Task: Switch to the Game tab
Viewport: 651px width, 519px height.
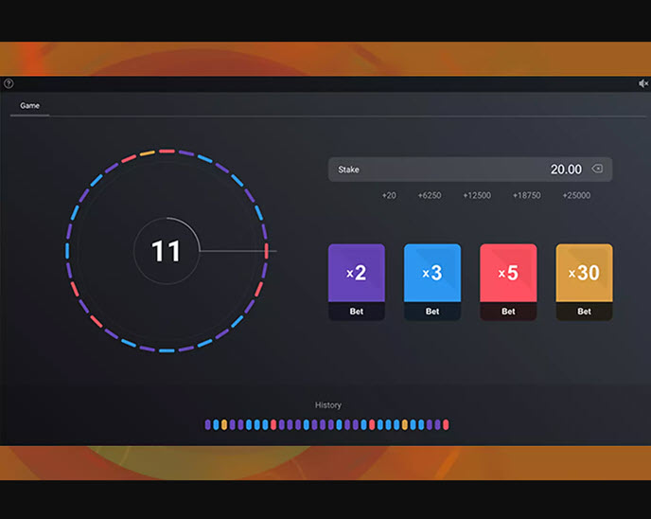Action: tap(30, 106)
